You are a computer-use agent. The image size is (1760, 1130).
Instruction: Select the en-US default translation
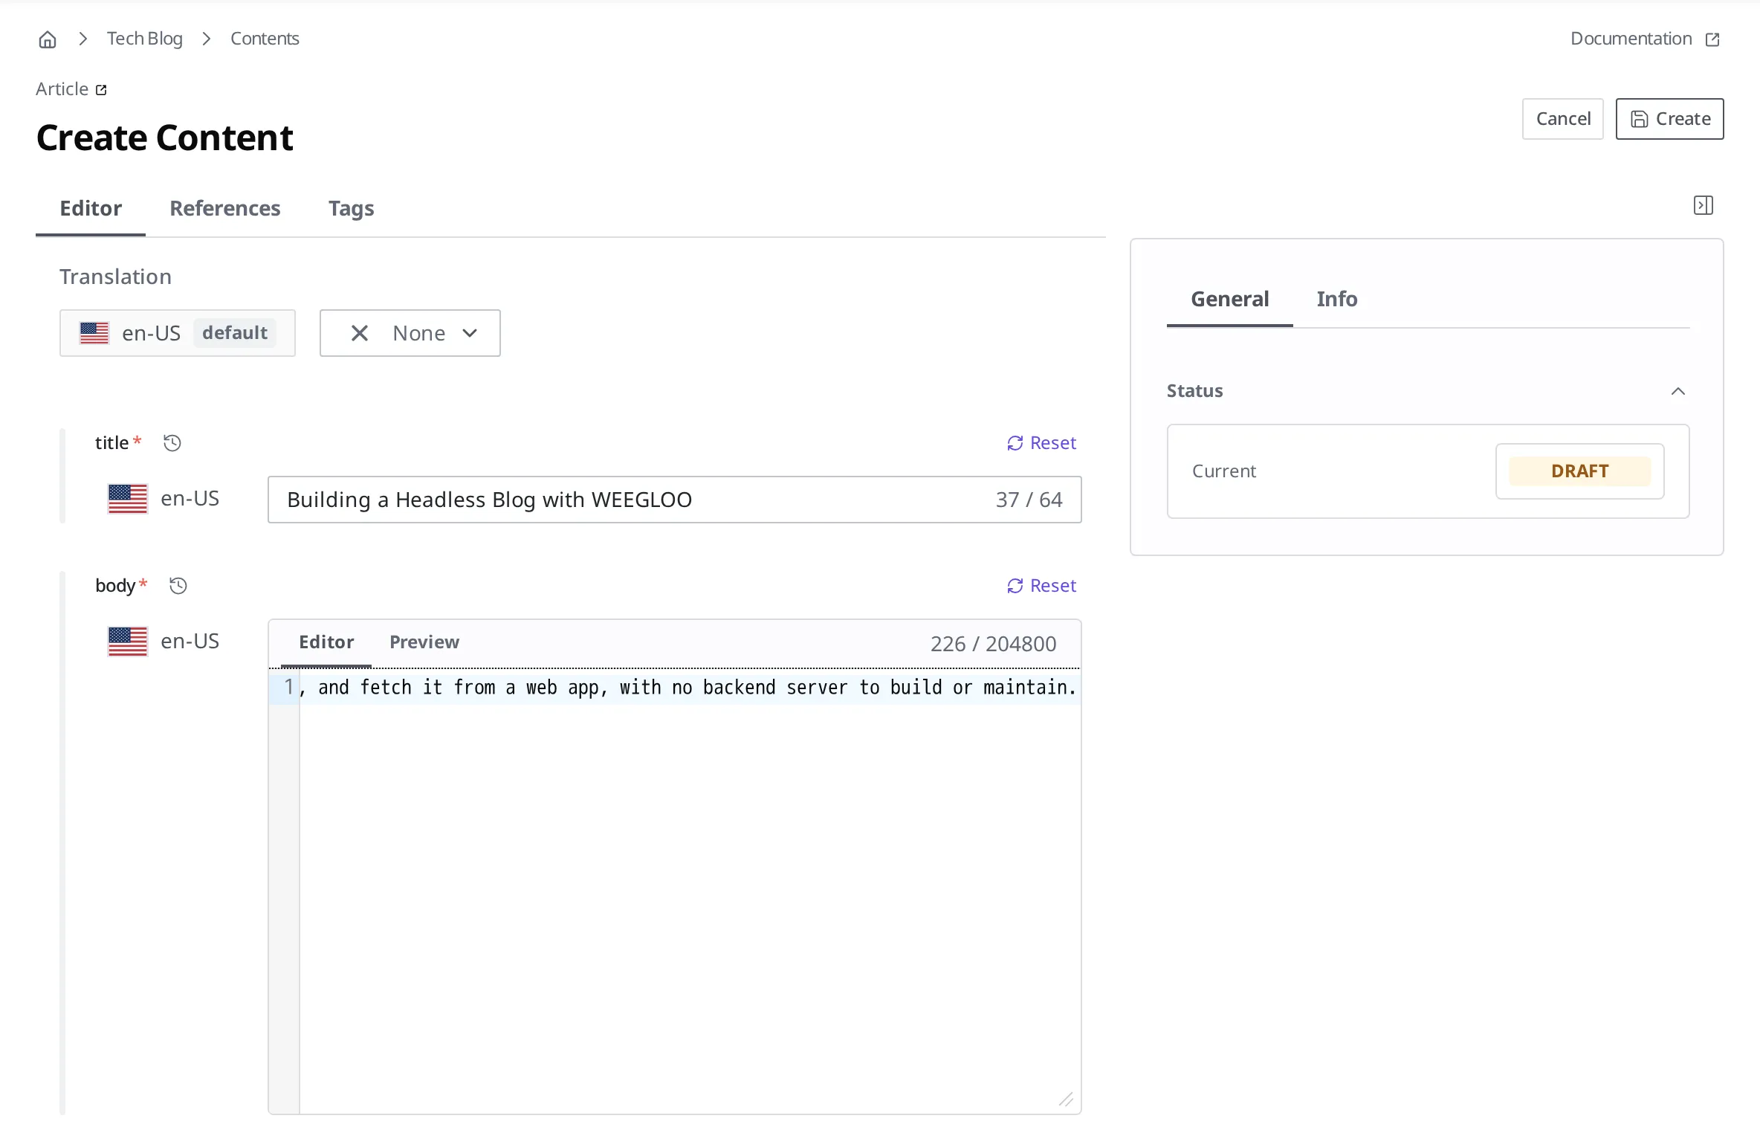click(178, 333)
